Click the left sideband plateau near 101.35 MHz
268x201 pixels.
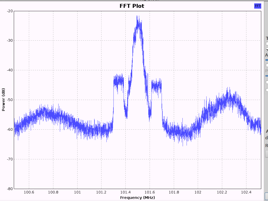point(119,81)
